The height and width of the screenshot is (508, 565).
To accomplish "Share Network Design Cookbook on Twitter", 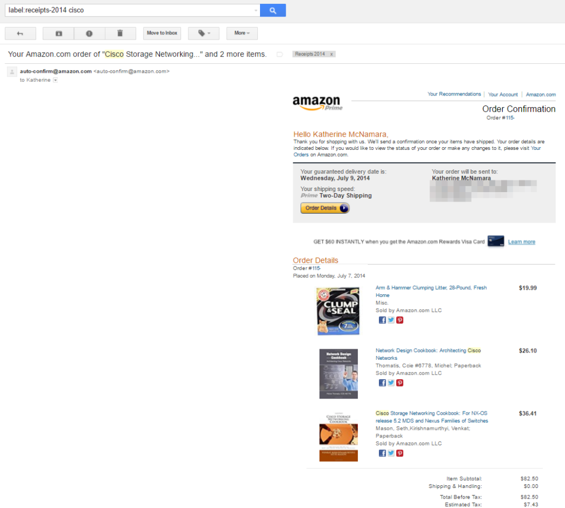I will coord(391,383).
